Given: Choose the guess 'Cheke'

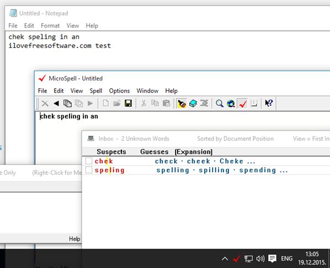Looking at the screenshot, I should click(x=232, y=161).
